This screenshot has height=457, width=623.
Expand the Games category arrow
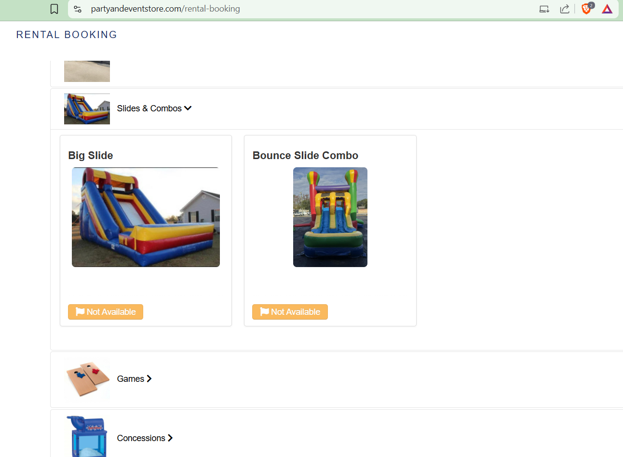[x=149, y=379]
